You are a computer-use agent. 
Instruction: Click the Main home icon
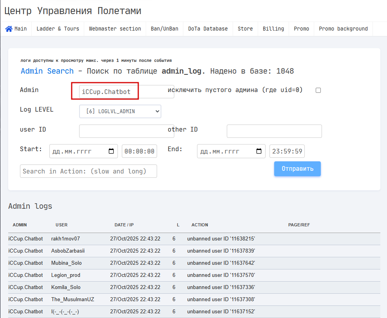(x=9, y=29)
